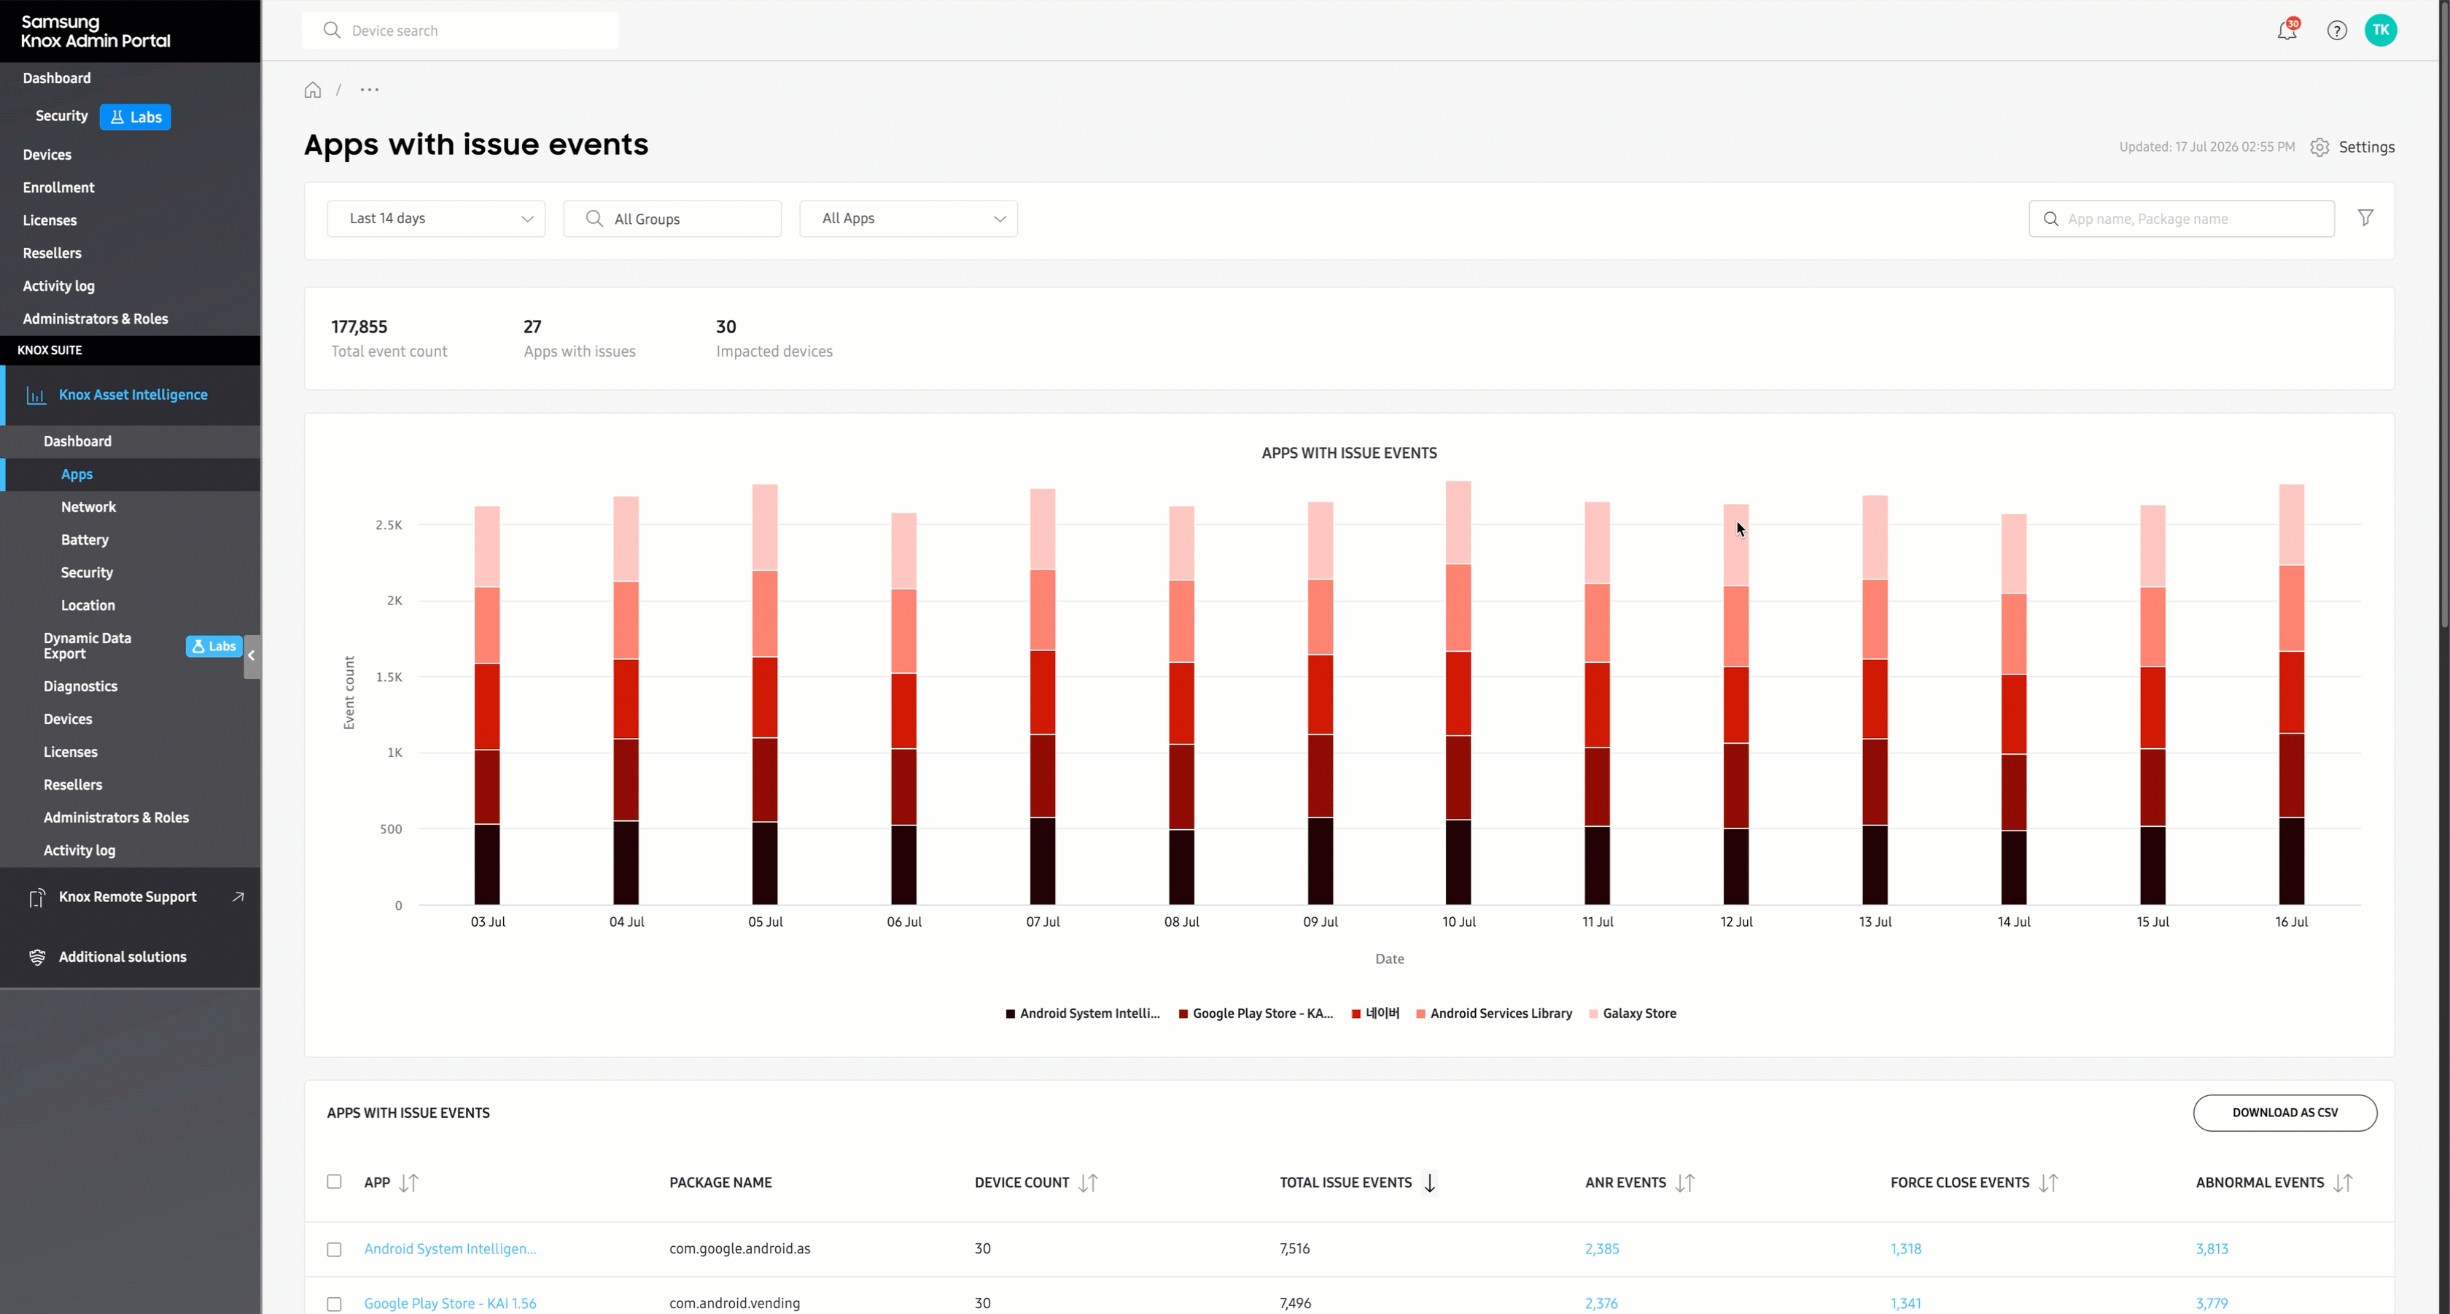Click the search icon in All Groups field
The width and height of the screenshot is (2450, 1314).
click(x=594, y=219)
